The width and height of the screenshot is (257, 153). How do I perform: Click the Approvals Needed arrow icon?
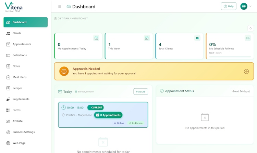[x=246, y=71]
